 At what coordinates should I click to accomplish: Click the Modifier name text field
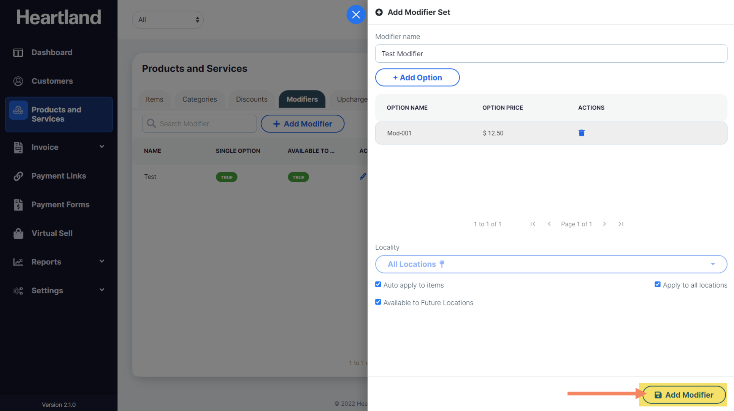coord(551,54)
